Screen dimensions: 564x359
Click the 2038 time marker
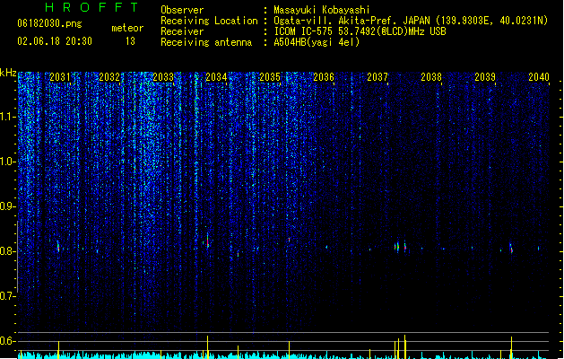tap(431, 77)
